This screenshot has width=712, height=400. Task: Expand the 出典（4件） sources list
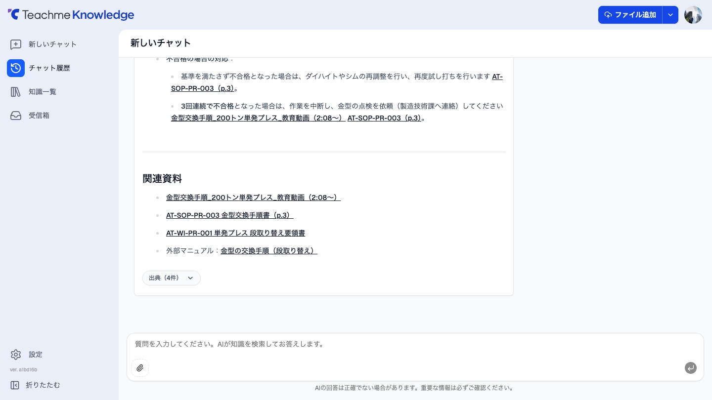coord(172,278)
